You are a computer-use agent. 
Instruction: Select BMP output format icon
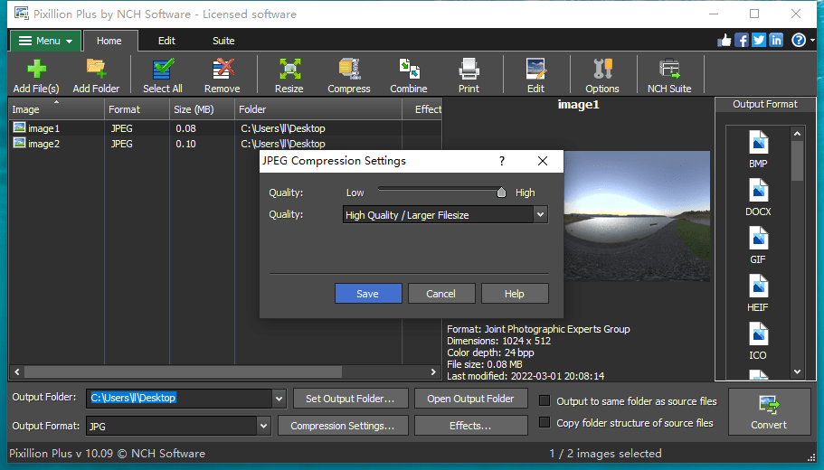758,150
